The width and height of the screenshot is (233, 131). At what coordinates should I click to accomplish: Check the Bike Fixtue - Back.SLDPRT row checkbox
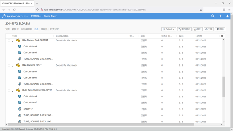(9, 40)
